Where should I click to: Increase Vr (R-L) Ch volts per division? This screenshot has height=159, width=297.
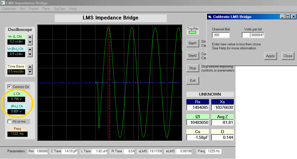(x=30, y=49)
